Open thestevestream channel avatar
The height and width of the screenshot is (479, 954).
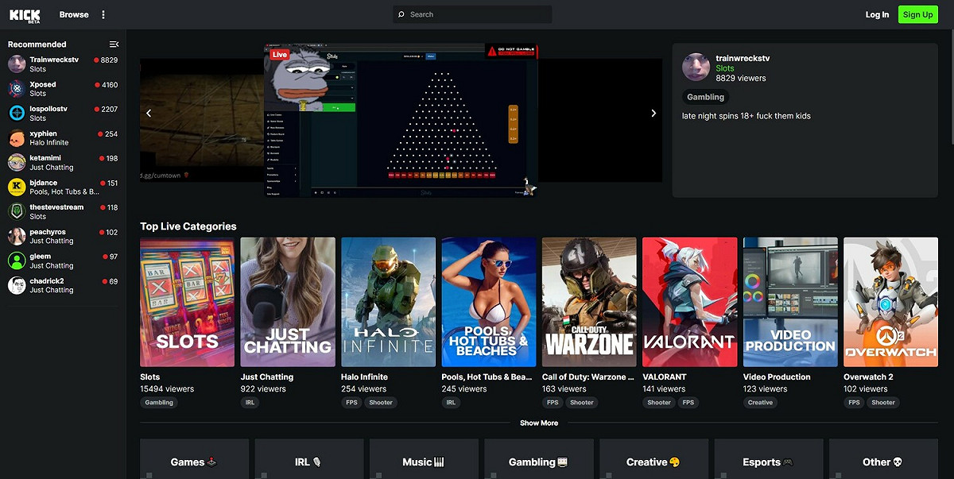coord(17,212)
